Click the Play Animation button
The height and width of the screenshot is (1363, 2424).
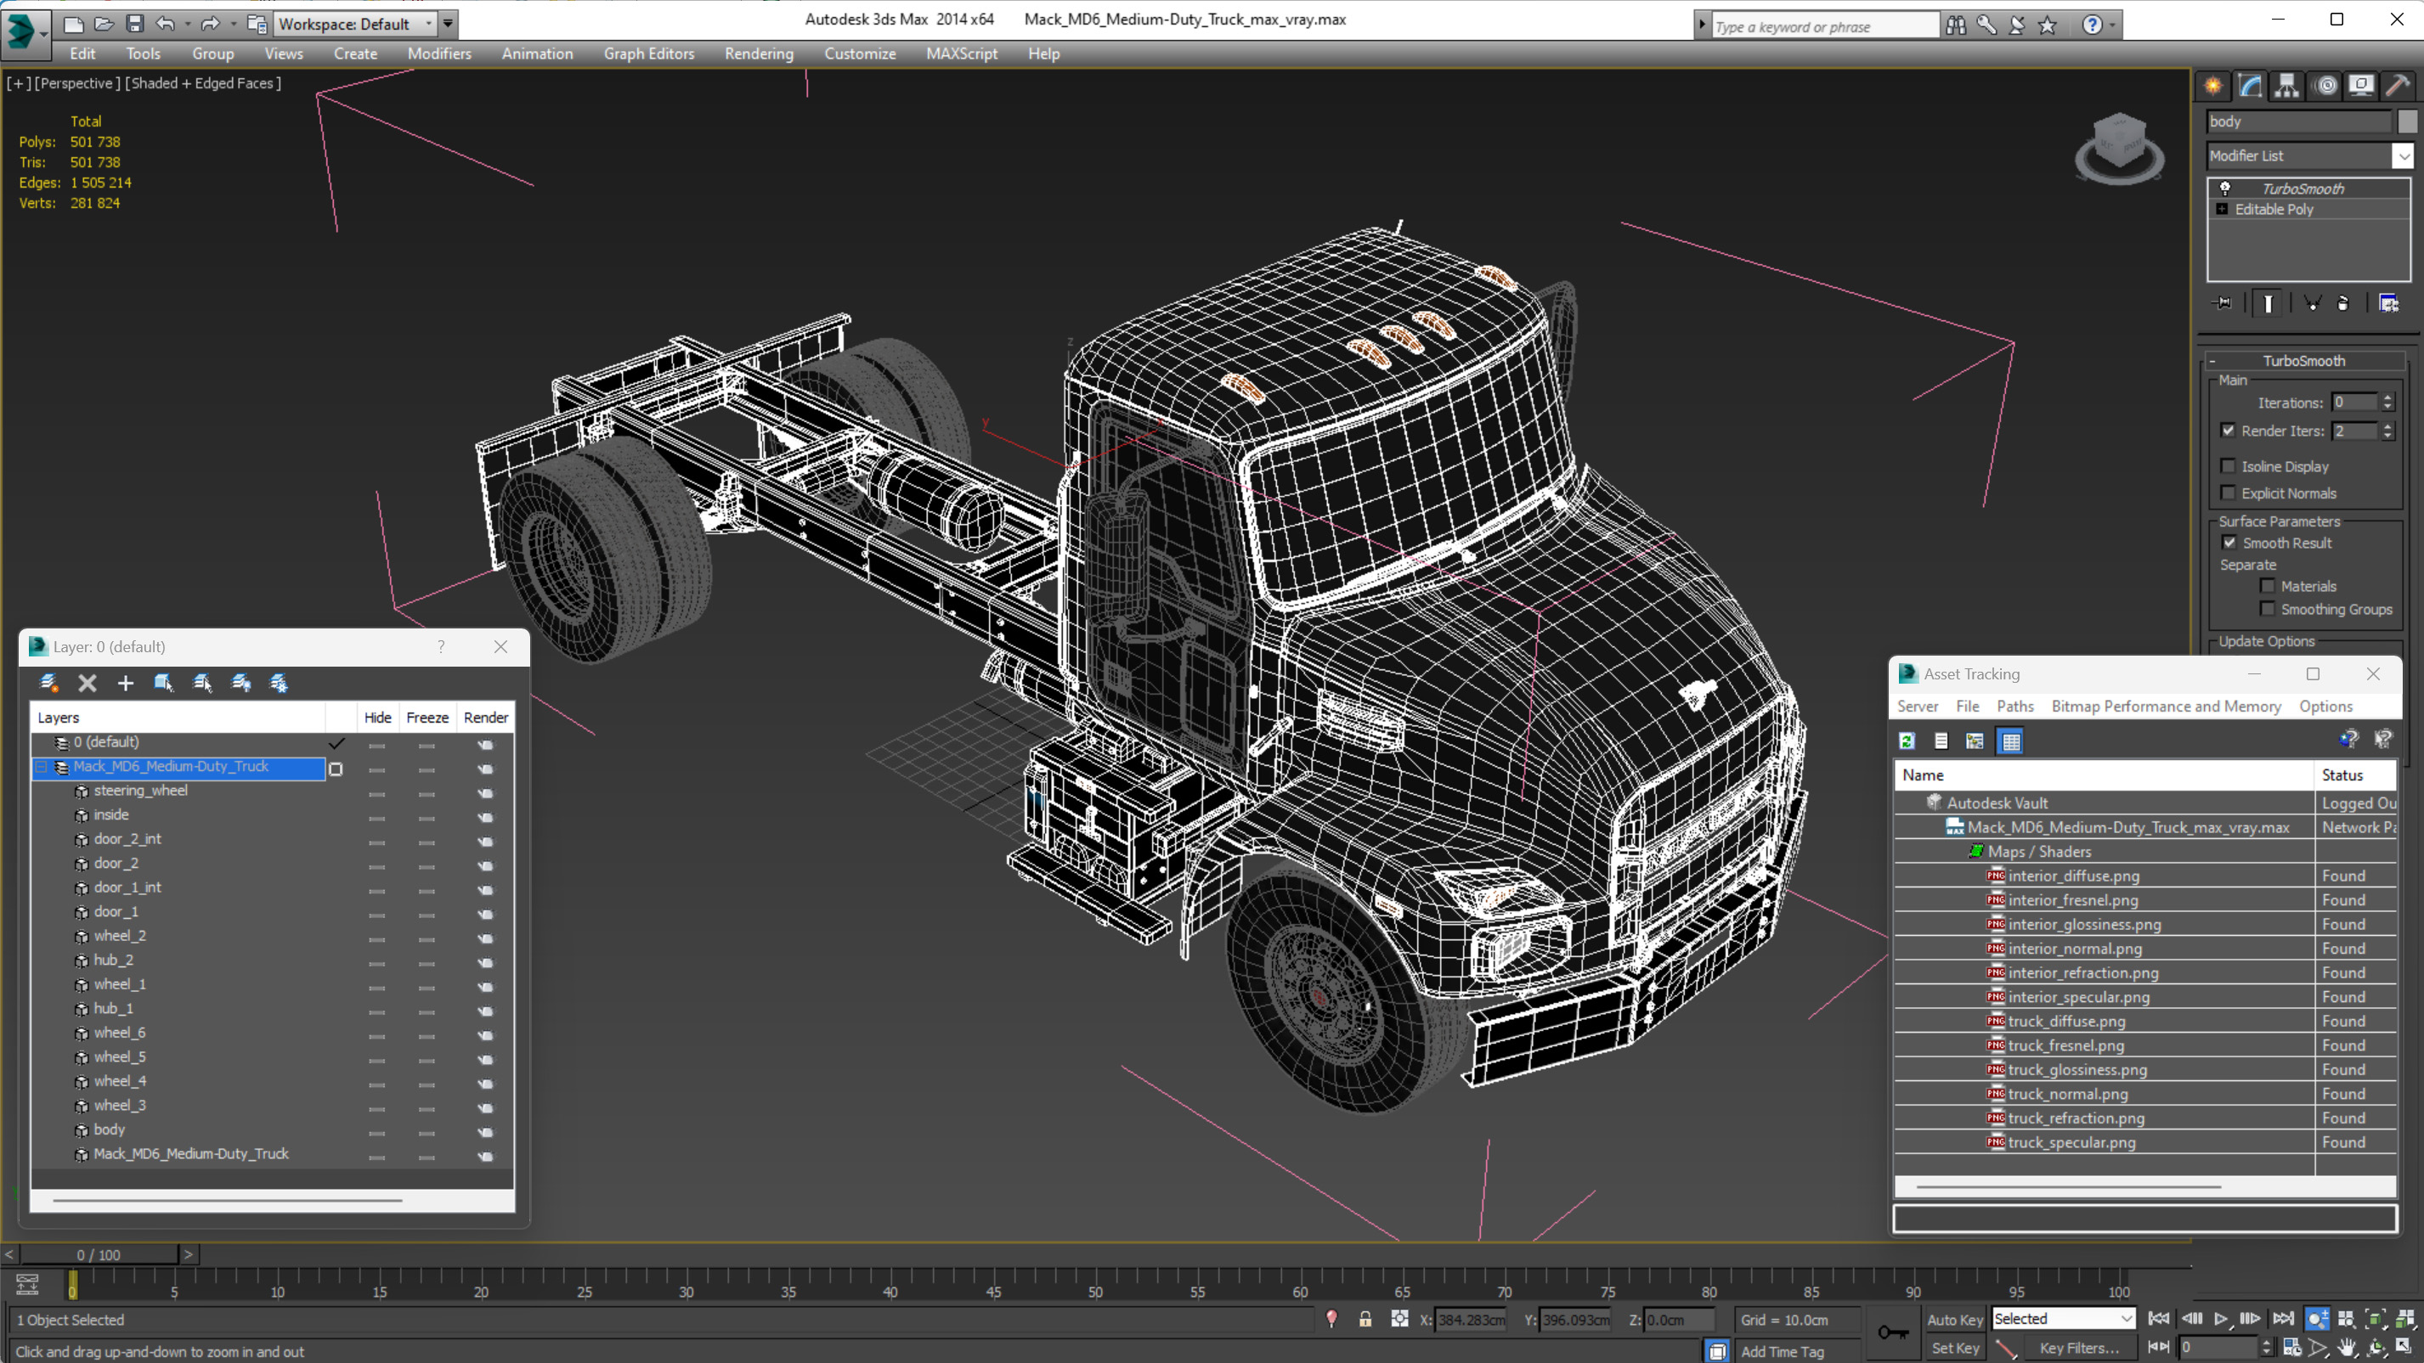pyautogui.click(x=2221, y=1319)
